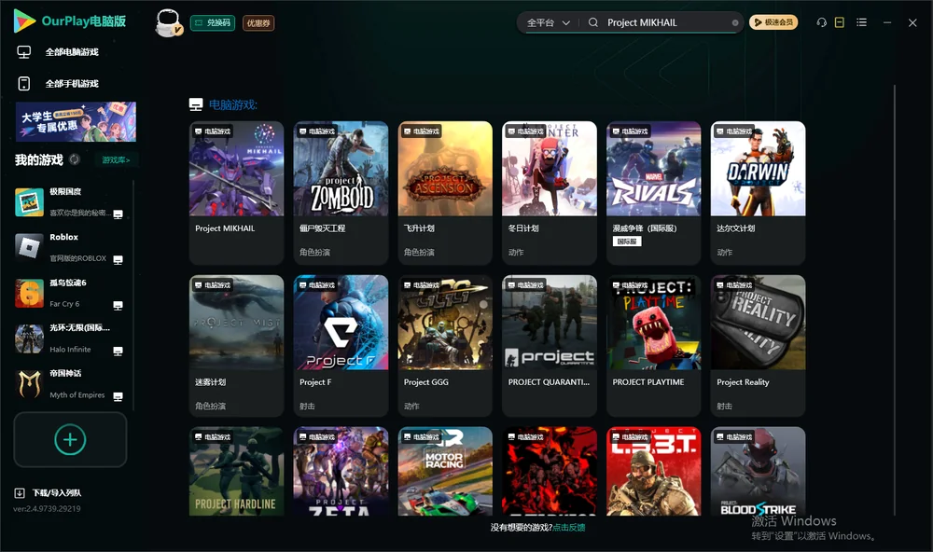933x552 pixels.
Task: Open the PROJECT PLAYTIME game card
Action: tap(654, 346)
